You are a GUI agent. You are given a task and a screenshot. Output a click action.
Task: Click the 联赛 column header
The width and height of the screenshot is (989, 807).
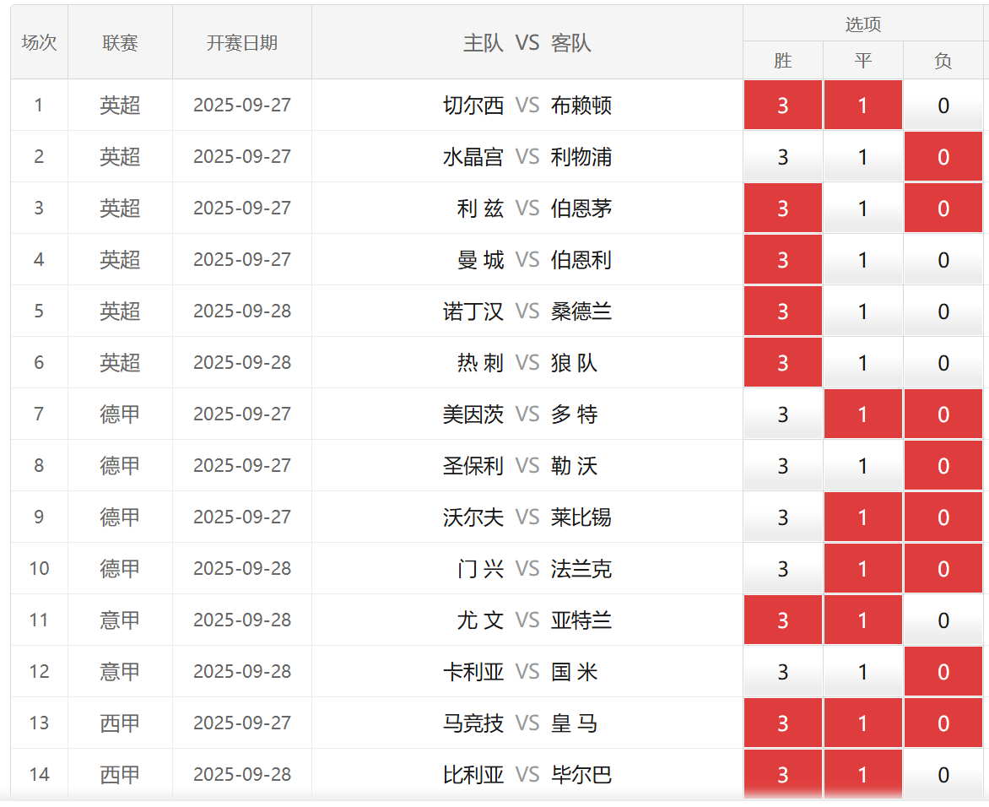pyautogui.click(x=120, y=43)
